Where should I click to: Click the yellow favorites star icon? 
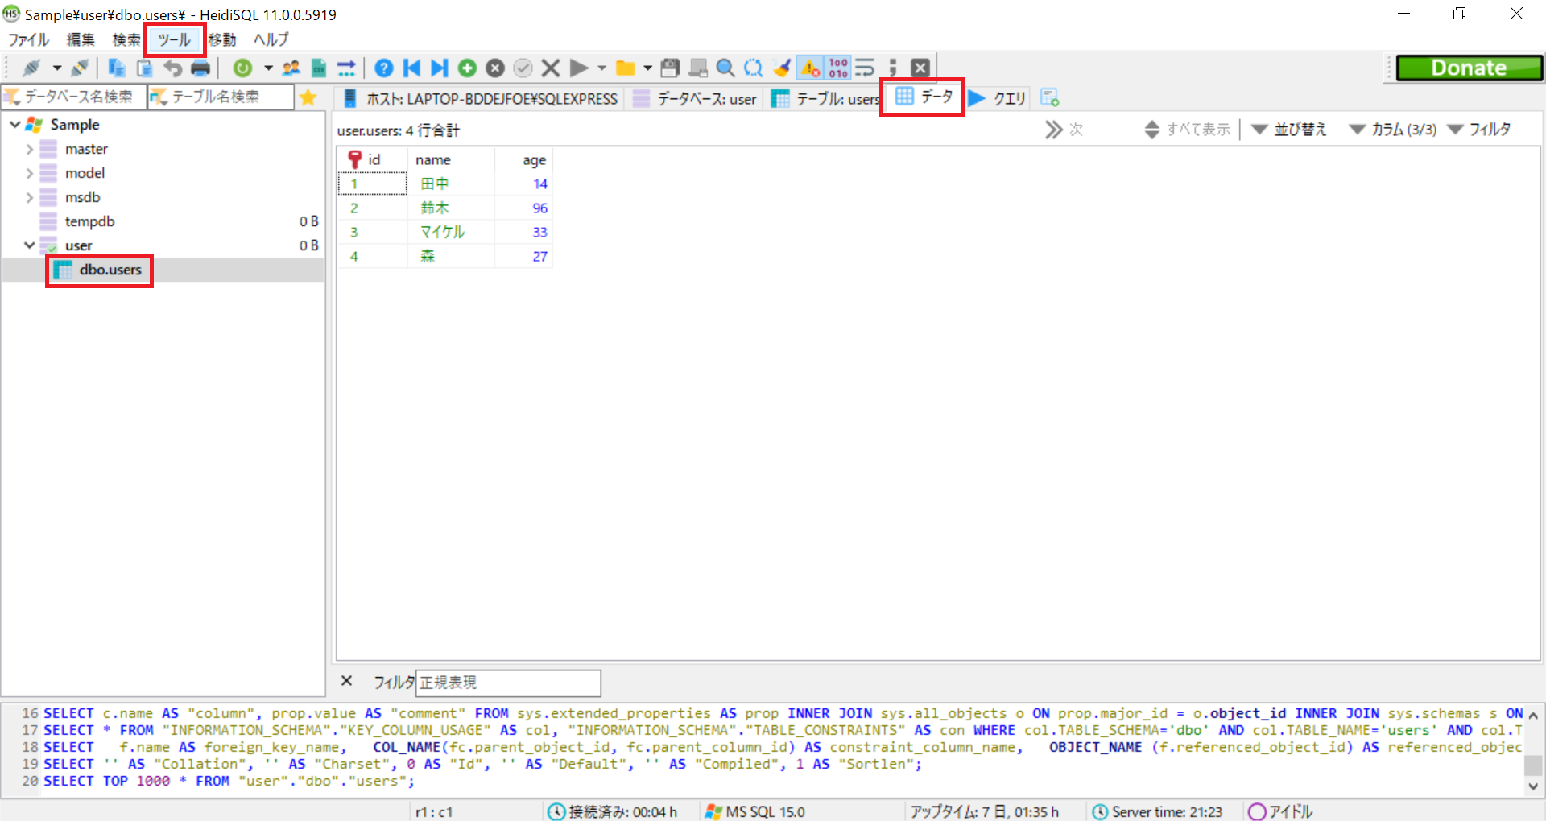tap(308, 97)
